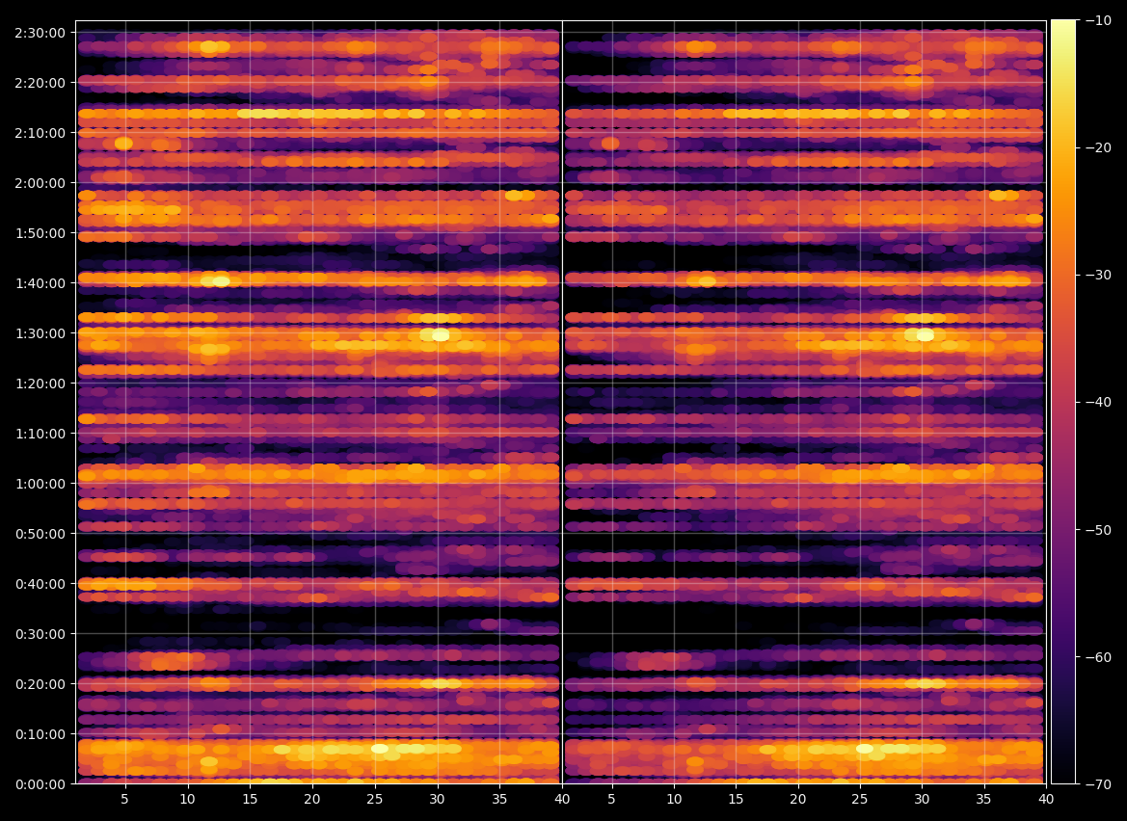Viewport: 1127px width, 821px height.
Task: Select the 0:30:00 tick label
Action: tap(40, 634)
